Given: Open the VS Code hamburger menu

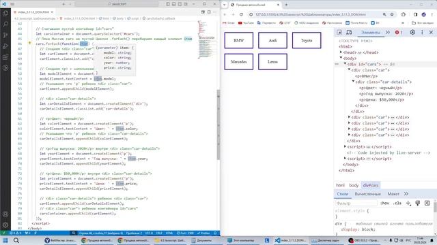Looking at the screenshot, I should 12,4.
